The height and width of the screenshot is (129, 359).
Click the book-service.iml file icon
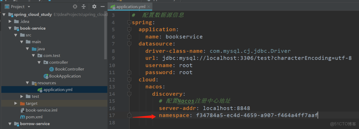pyautogui.click(x=22, y=110)
